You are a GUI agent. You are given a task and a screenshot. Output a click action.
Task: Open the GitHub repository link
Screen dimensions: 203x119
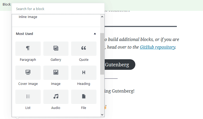158,47
